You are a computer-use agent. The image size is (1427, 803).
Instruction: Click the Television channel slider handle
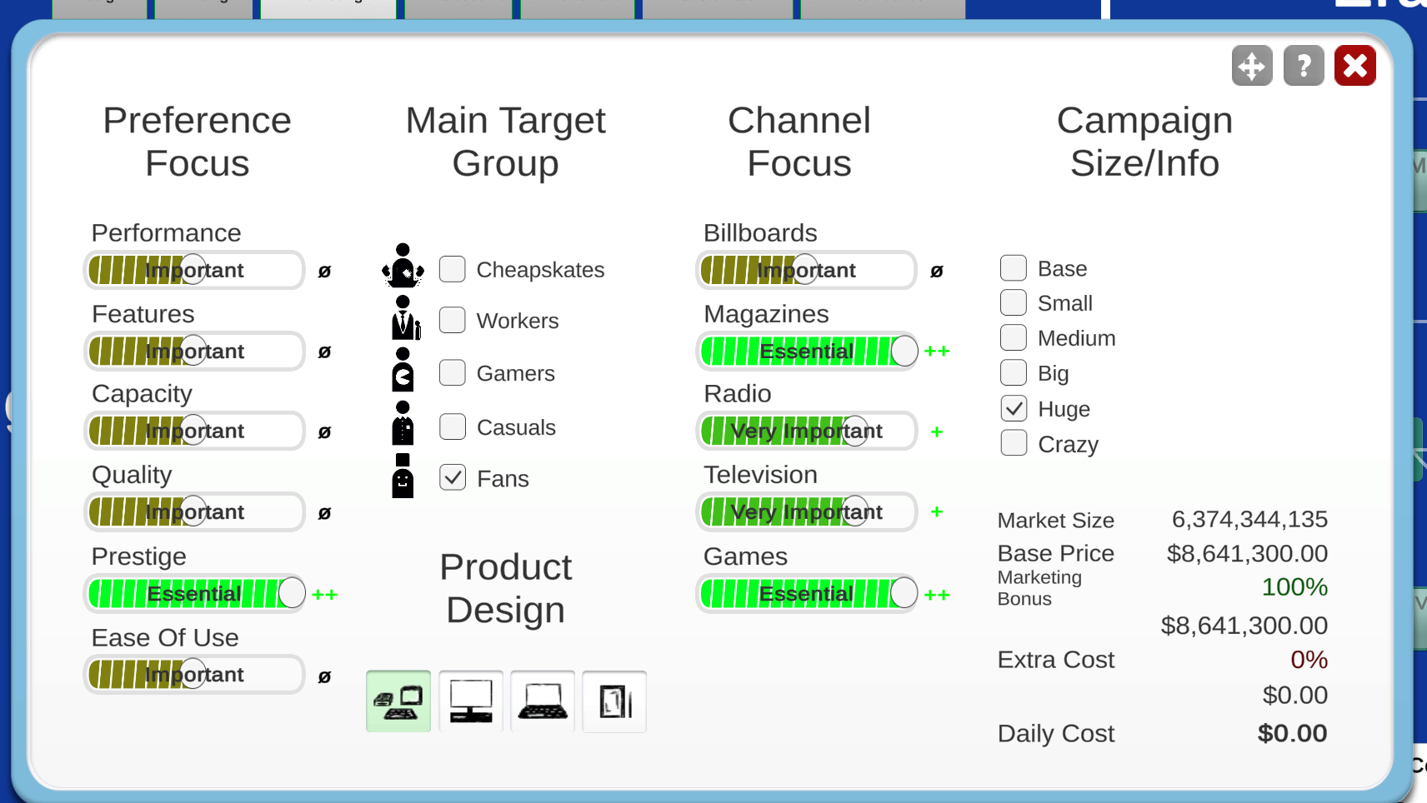[854, 511]
